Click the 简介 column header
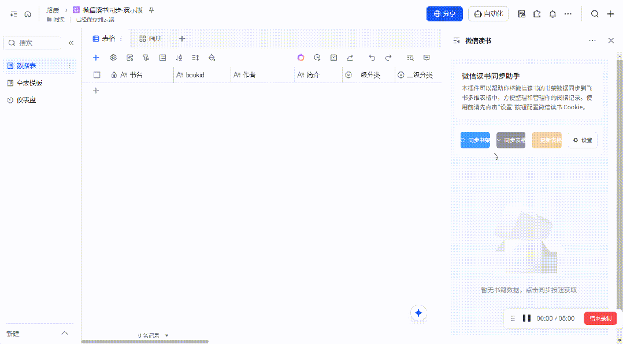623x344 pixels. coord(318,74)
